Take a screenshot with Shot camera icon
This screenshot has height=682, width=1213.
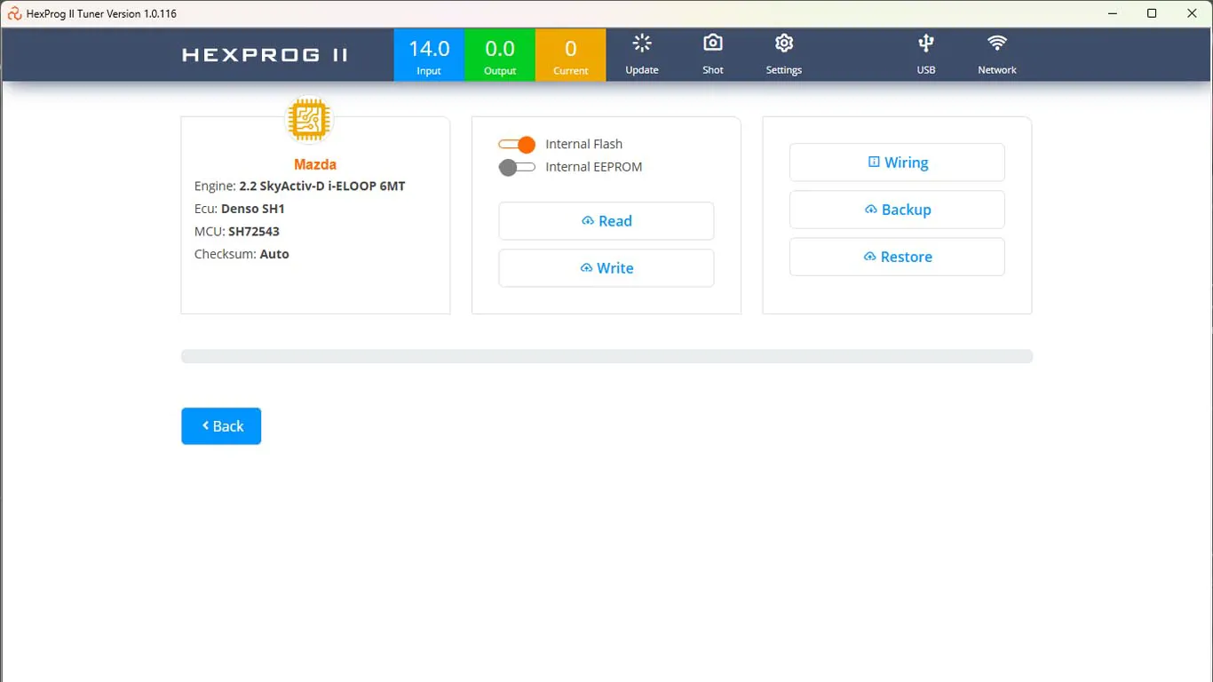coord(713,44)
